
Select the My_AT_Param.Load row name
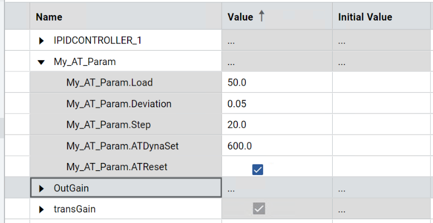tap(109, 83)
